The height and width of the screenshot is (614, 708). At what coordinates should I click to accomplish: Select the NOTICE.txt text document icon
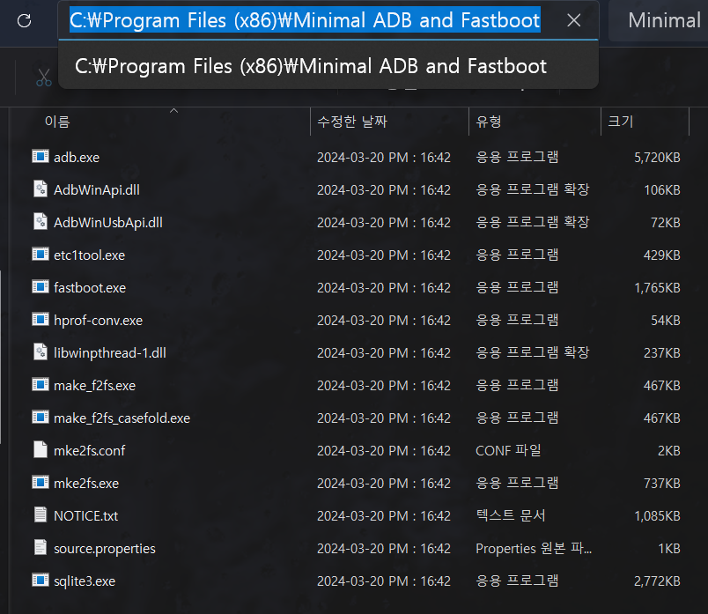[x=40, y=515]
